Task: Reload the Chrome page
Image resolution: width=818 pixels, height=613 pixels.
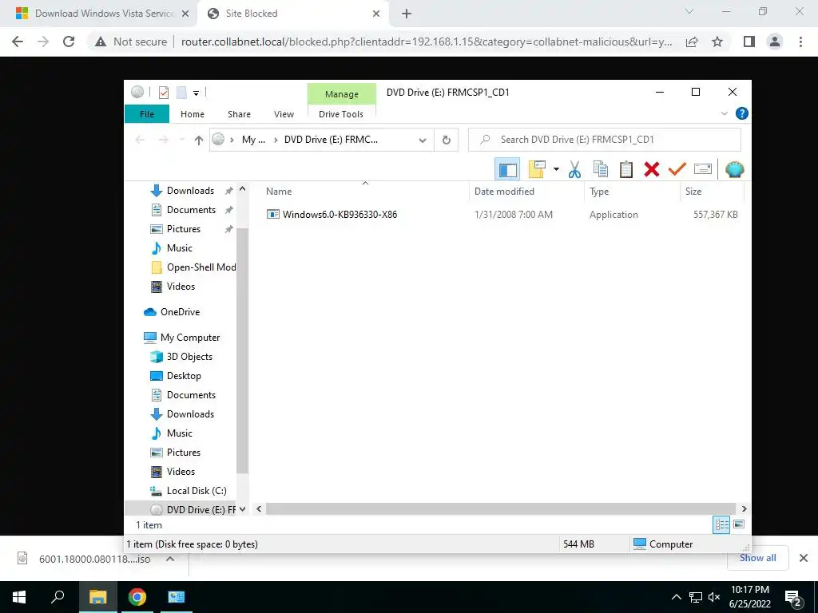Action: [x=69, y=42]
